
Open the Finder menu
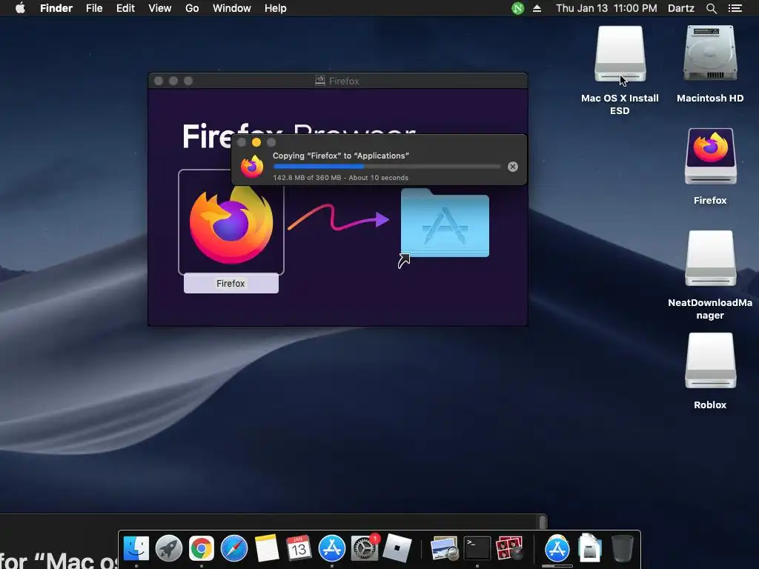coord(56,8)
